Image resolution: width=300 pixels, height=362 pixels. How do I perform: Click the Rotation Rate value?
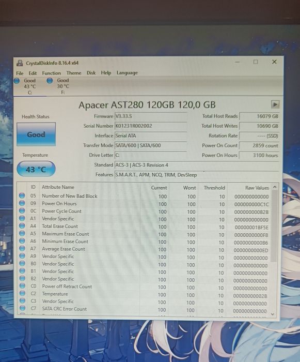259,135
